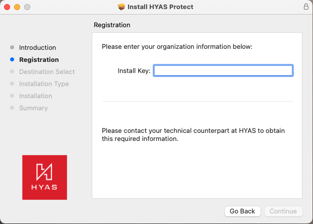This screenshot has height=224, width=313.
Task: Click the "Install Key:" label
Action: 134,71
